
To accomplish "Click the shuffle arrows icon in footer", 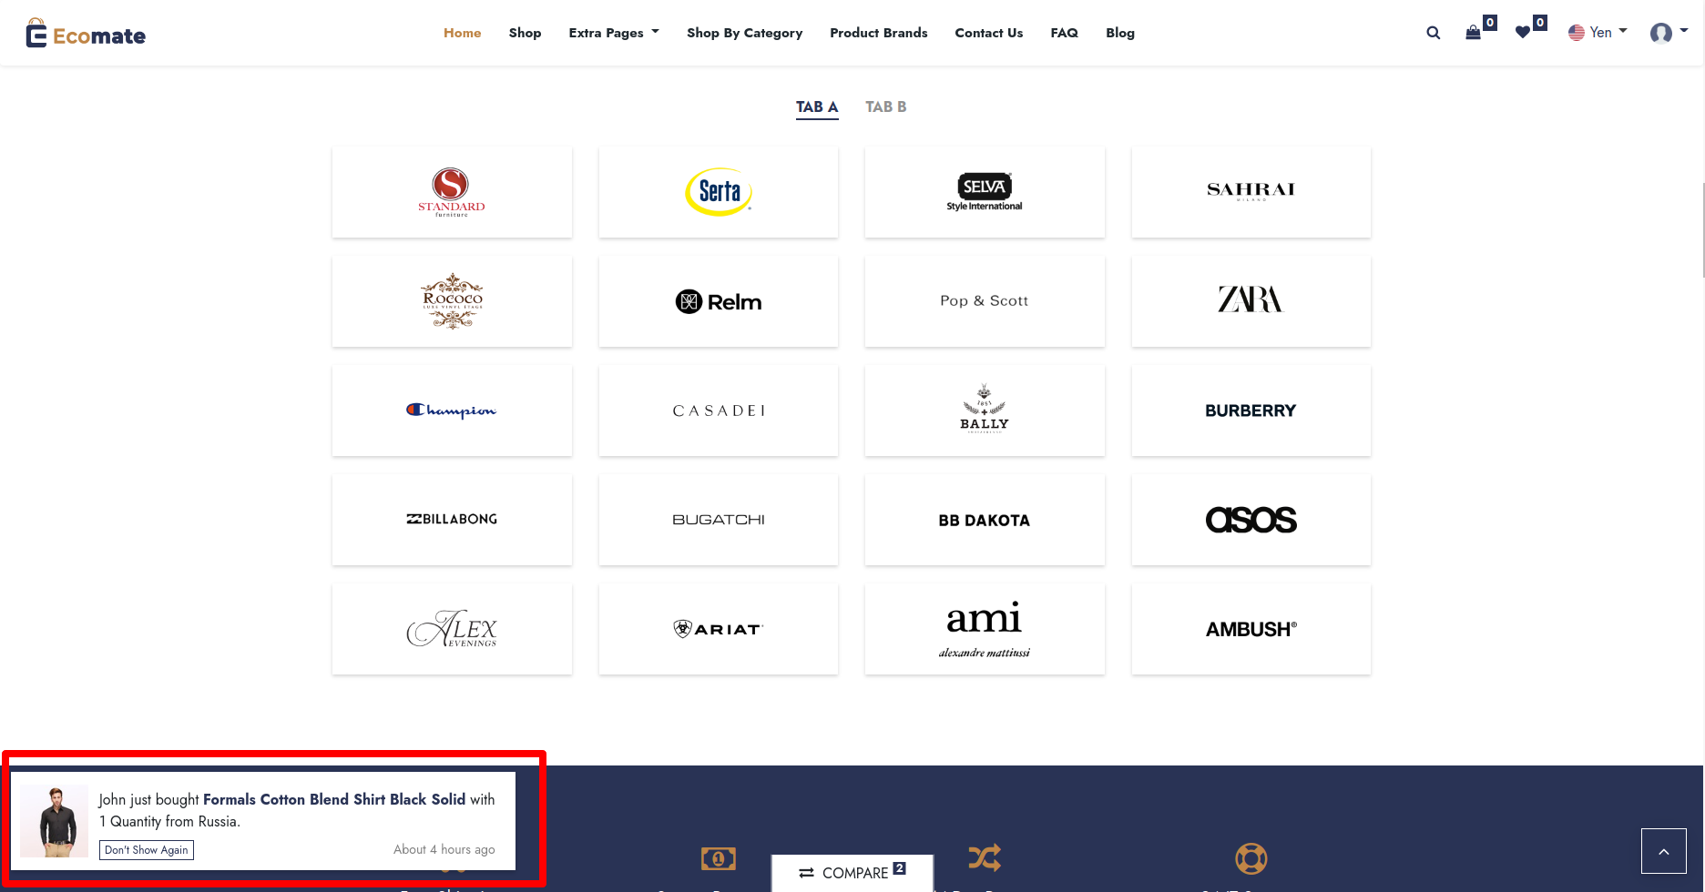I will 985,857.
